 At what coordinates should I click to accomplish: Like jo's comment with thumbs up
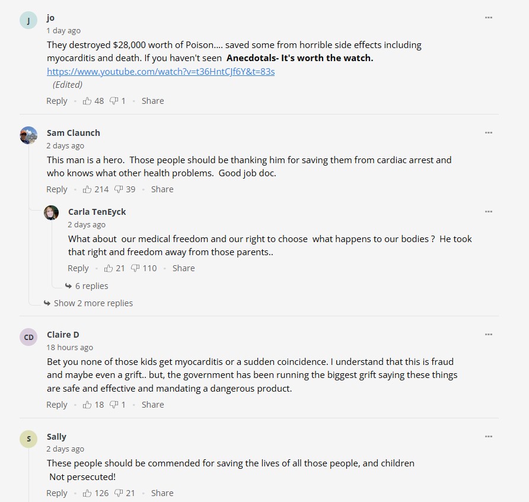87,101
